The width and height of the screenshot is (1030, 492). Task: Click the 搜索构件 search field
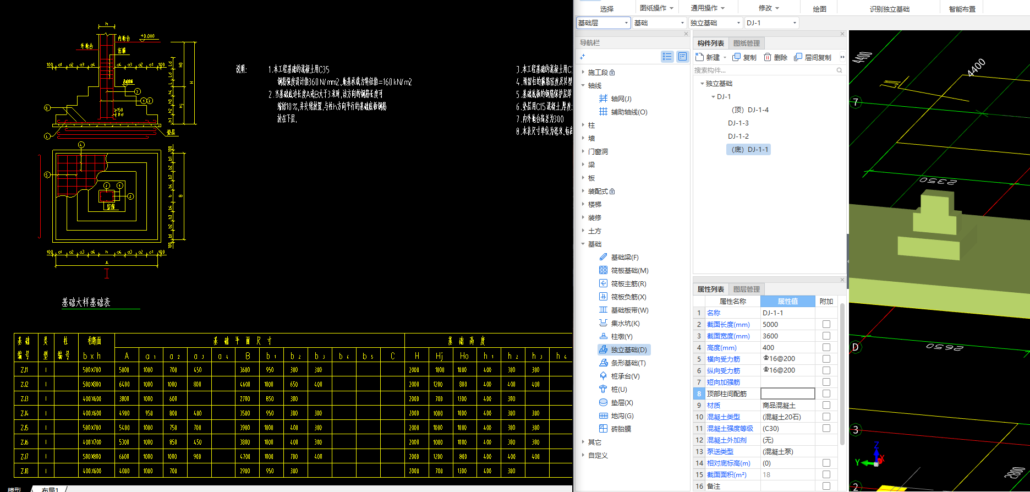click(764, 70)
